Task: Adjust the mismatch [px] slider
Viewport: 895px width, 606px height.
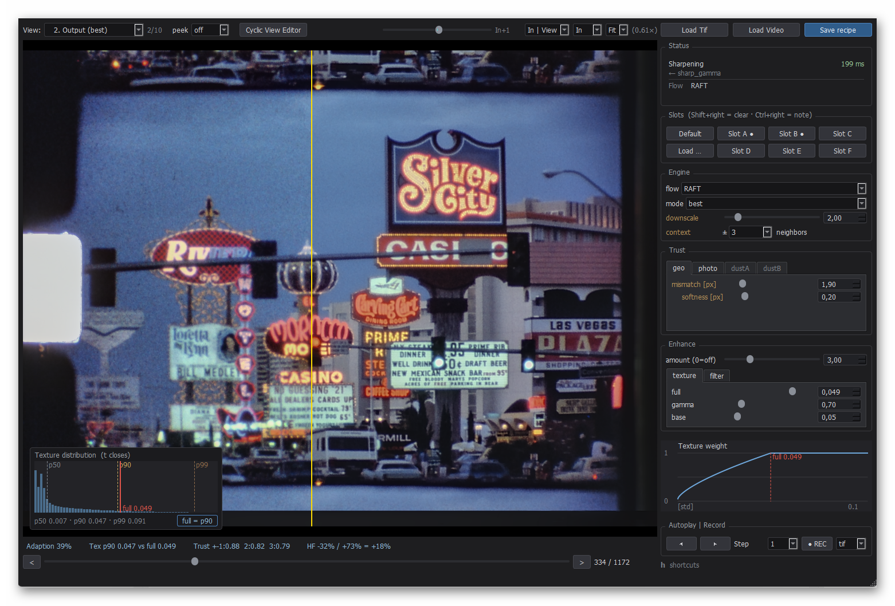Action: [743, 284]
